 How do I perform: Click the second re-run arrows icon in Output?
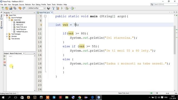tap(5, 59)
